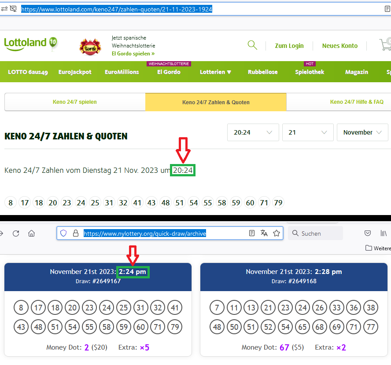Bookmark the page with the star icon
Screen dimensions: 391x365
coord(276,233)
